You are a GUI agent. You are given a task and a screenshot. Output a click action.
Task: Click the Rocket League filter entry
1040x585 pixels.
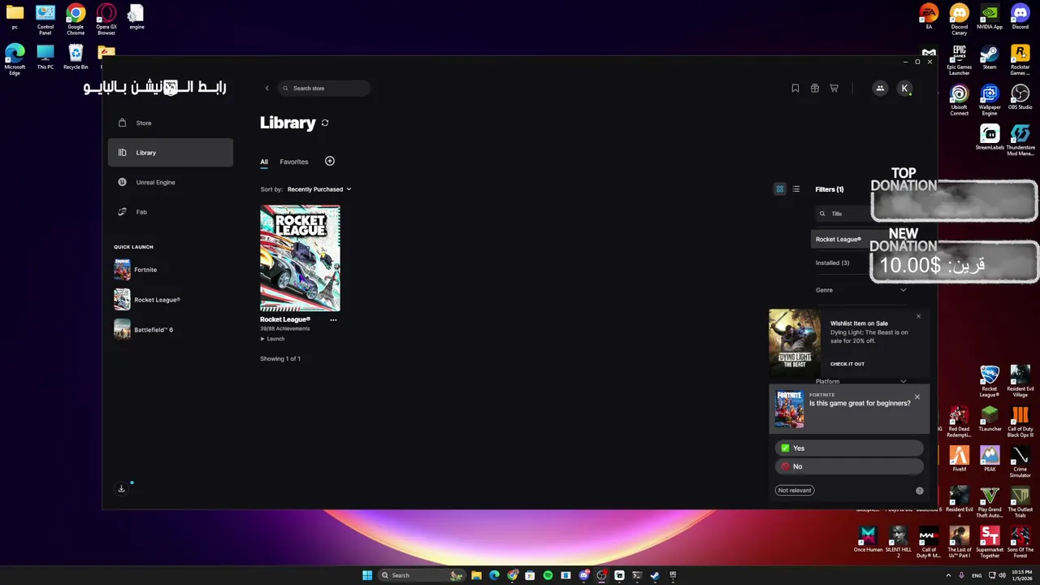[x=840, y=240]
